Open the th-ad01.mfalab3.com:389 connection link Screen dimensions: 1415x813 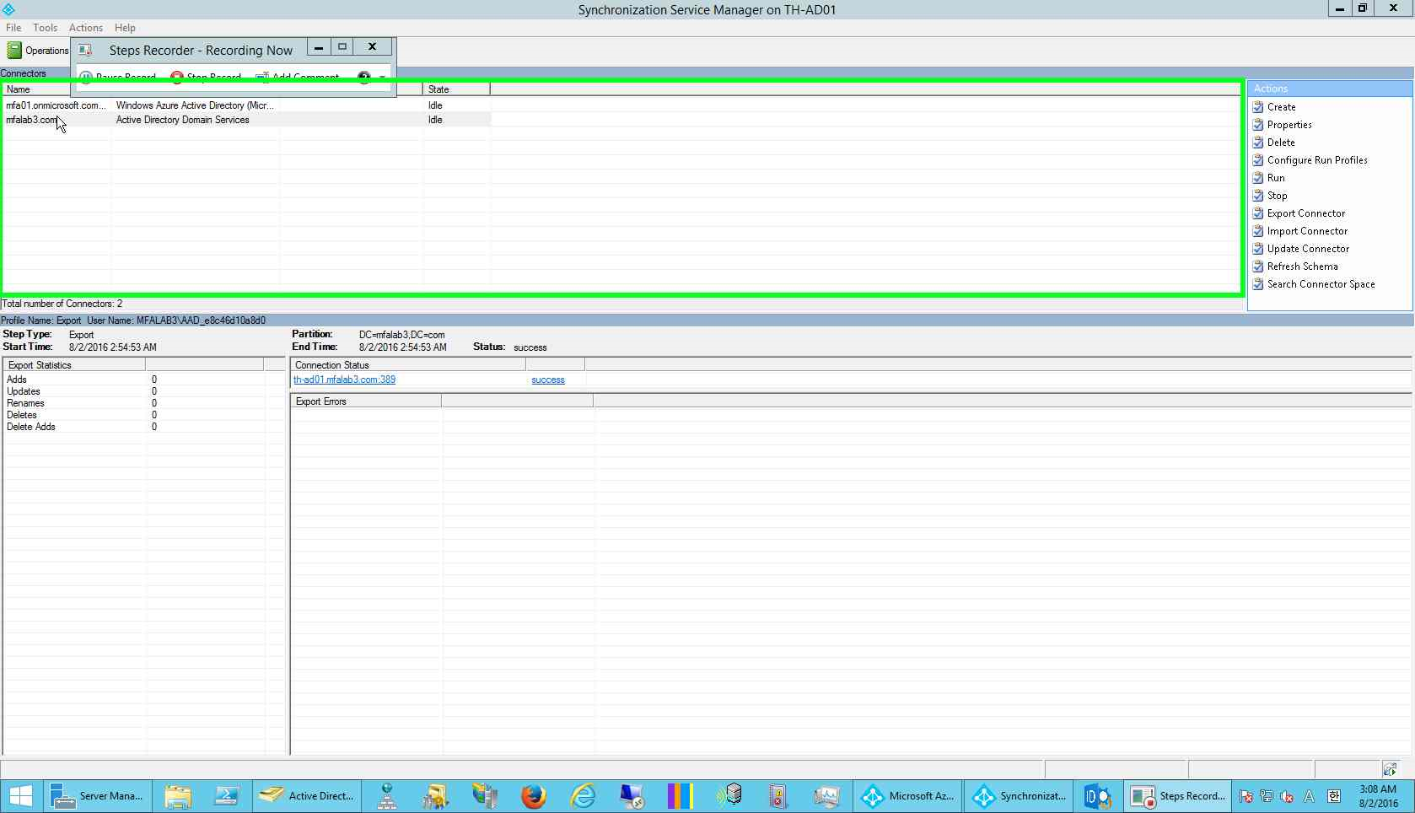pos(344,380)
